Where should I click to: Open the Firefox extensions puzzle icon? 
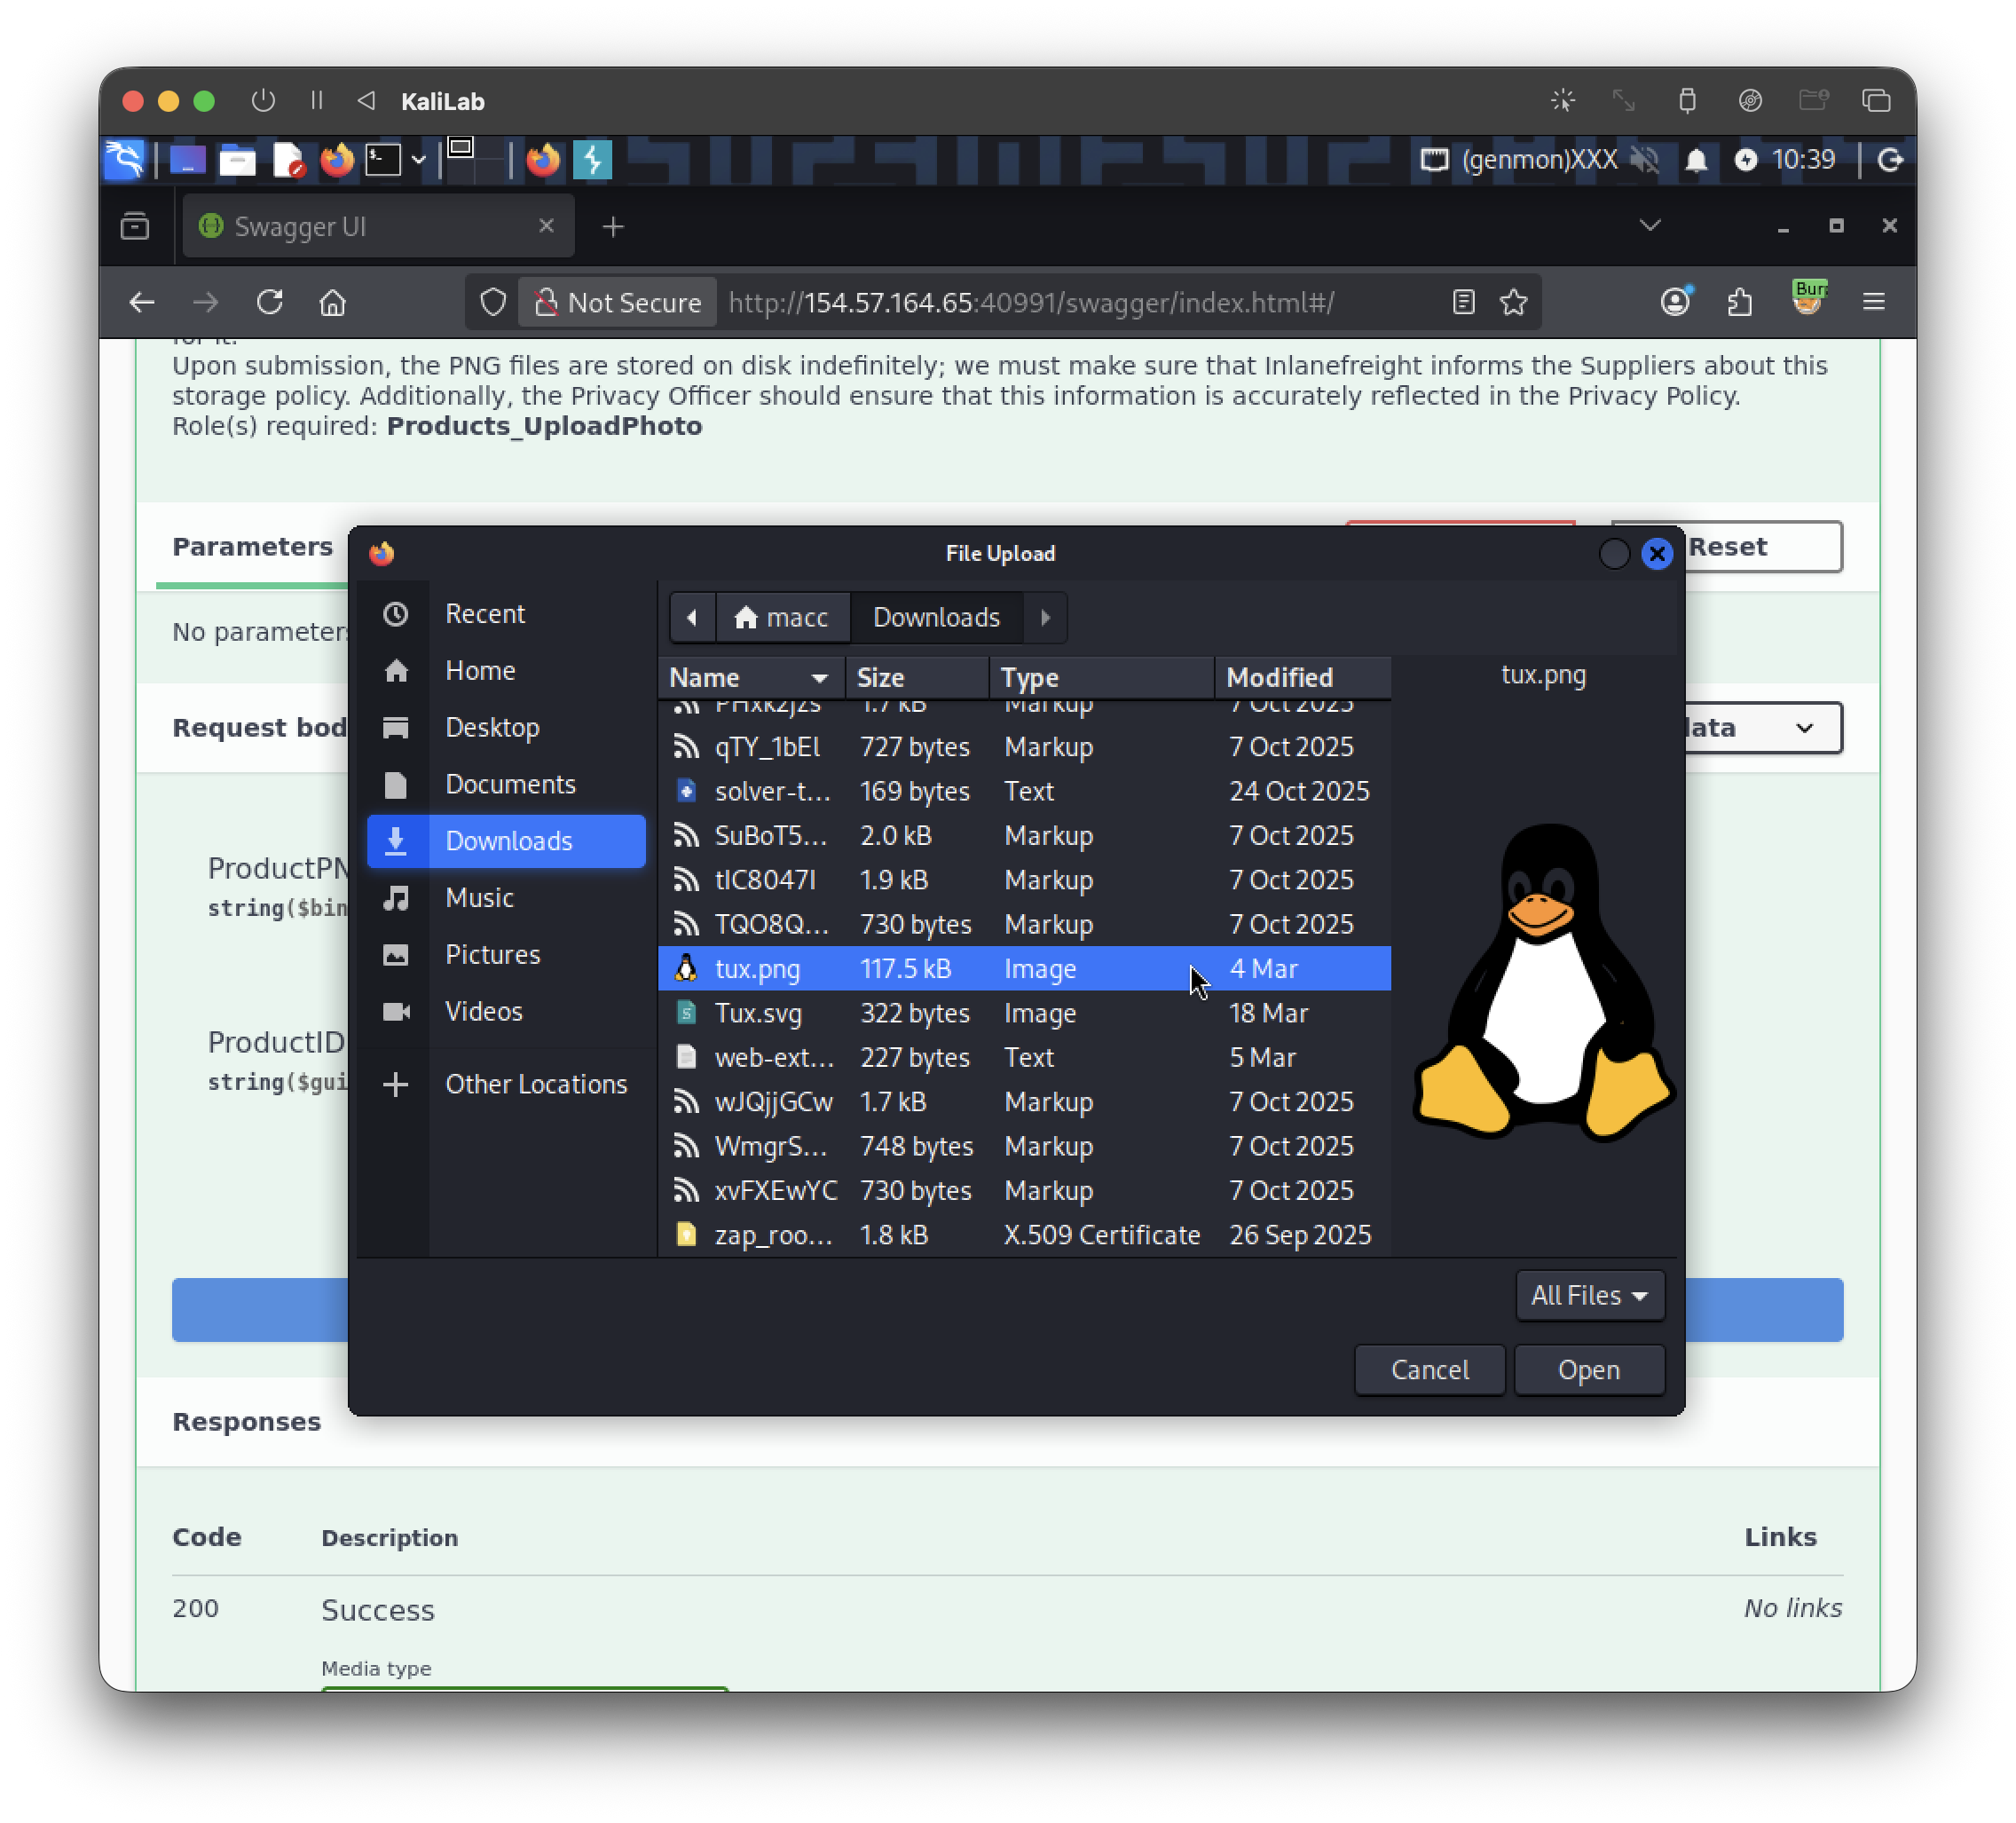(1741, 302)
